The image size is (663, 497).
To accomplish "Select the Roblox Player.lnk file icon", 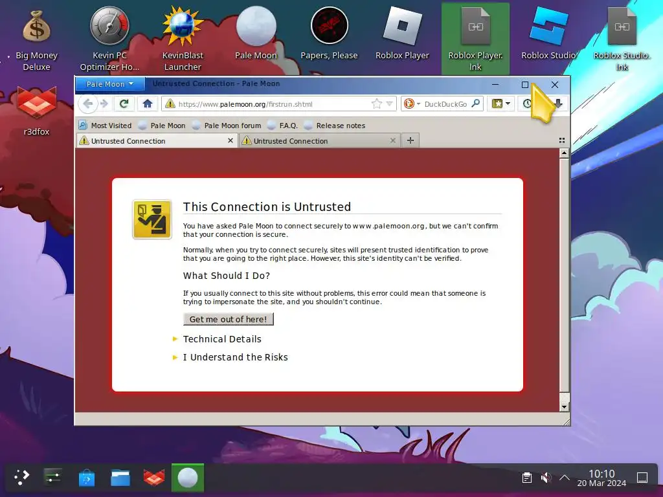I will (x=475, y=39).
